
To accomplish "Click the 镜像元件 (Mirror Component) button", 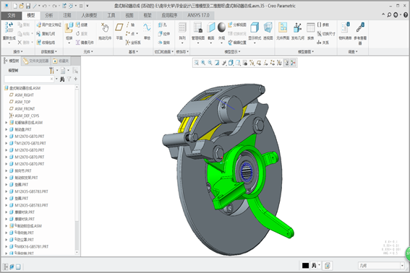I will pos(85,43).
